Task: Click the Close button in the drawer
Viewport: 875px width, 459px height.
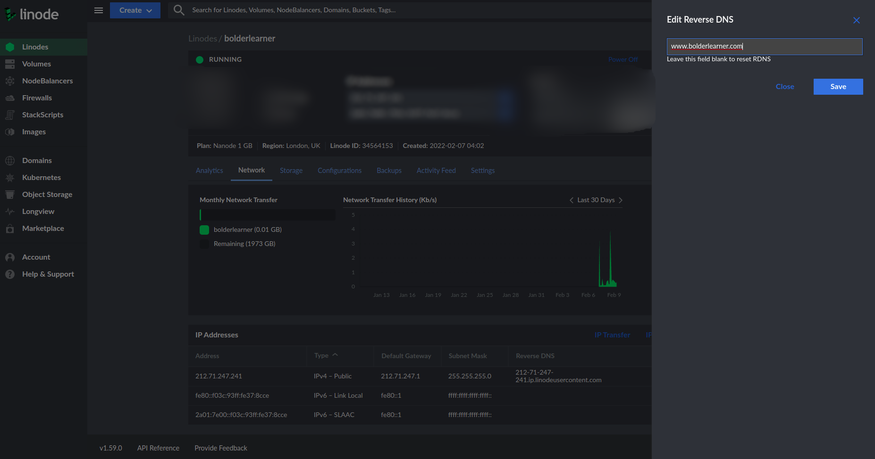Action: (785, 87)
